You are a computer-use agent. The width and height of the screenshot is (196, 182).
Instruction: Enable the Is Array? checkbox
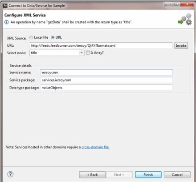click(x=88, y=53)
